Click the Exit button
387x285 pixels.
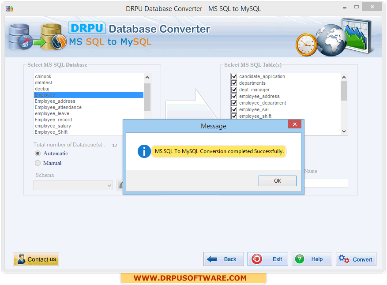(x=268, y=259)
